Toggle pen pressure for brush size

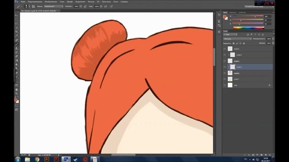click(112, 6)
